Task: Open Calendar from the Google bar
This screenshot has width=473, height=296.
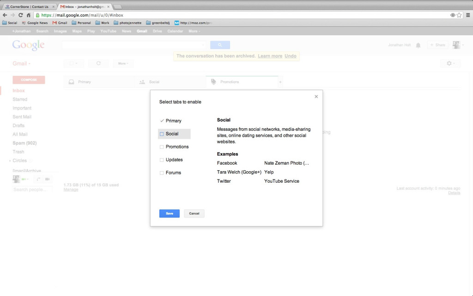Action: coord(175,31)
